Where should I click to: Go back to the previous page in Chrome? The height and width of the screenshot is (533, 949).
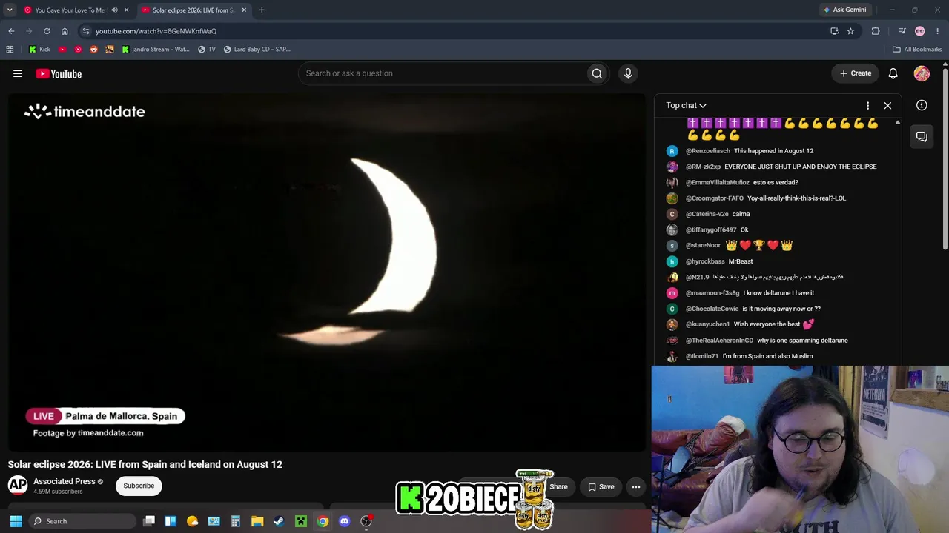pyautogui.click(x=11, y=31)
